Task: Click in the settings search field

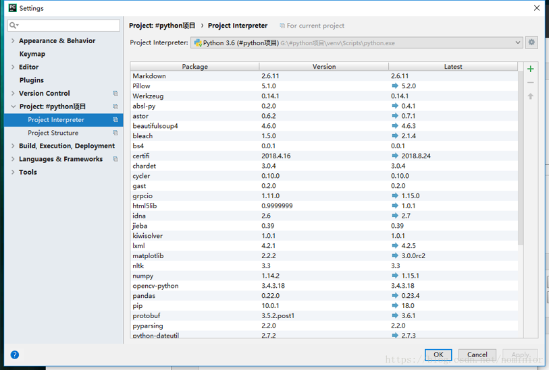Action: pyautogui.click(x=63, y=25)
